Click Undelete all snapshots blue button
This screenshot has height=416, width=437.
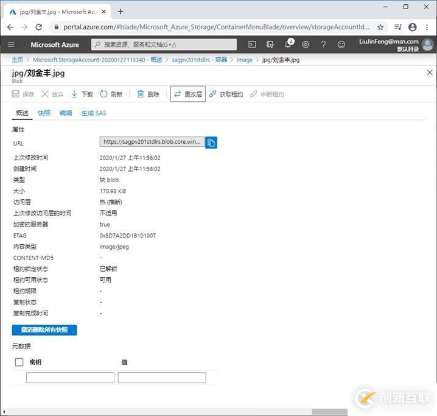click(x=44, y=330)
